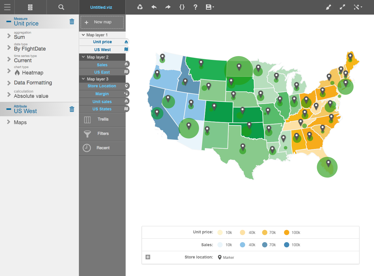Click the New map button
Viewport: 374px width, 276px height.
pyautogui.click(x=102, y=22)
